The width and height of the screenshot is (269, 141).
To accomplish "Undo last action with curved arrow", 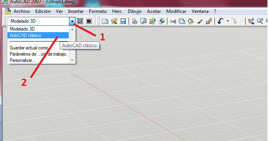I will click(x=220, y=21).
